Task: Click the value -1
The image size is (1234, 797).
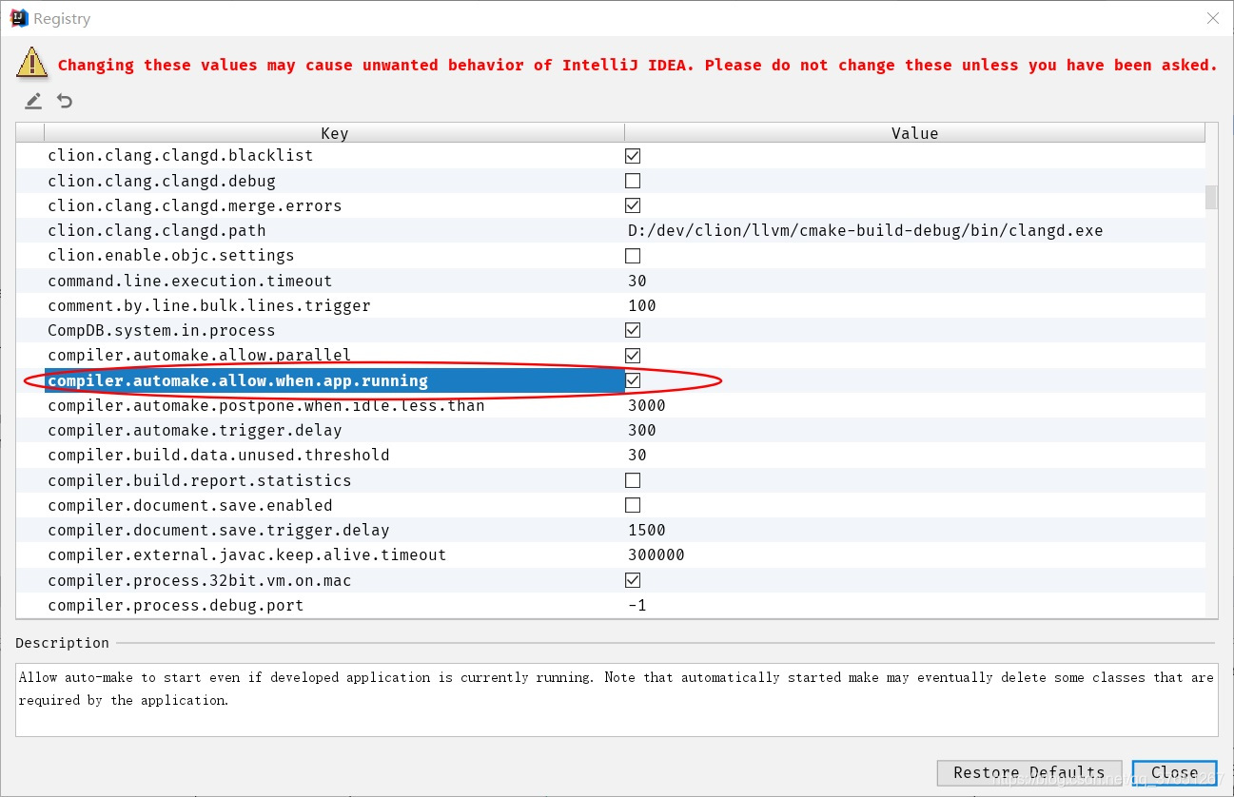Action: (637, 605)
